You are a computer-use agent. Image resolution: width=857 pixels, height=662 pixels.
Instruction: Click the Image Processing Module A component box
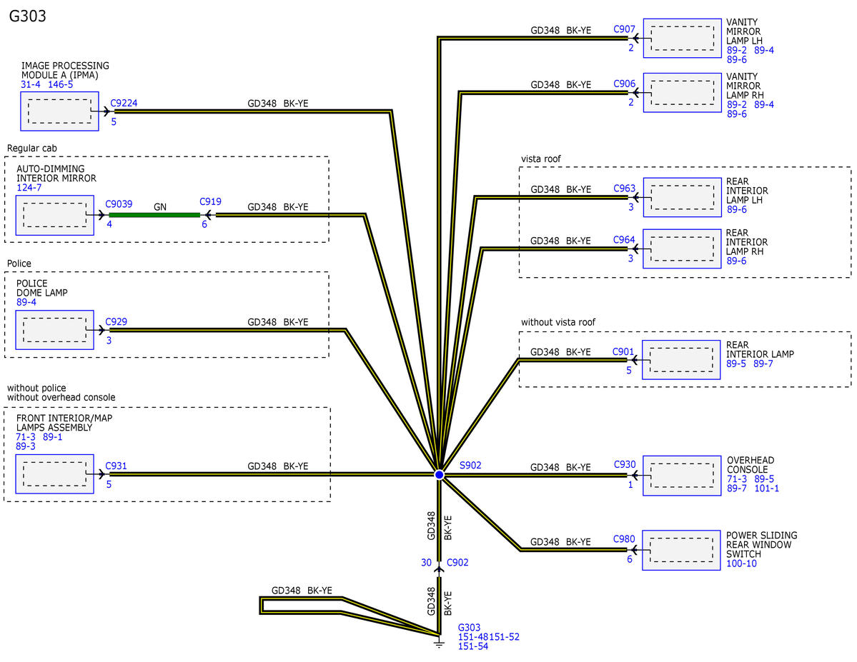tap(59, 111)
